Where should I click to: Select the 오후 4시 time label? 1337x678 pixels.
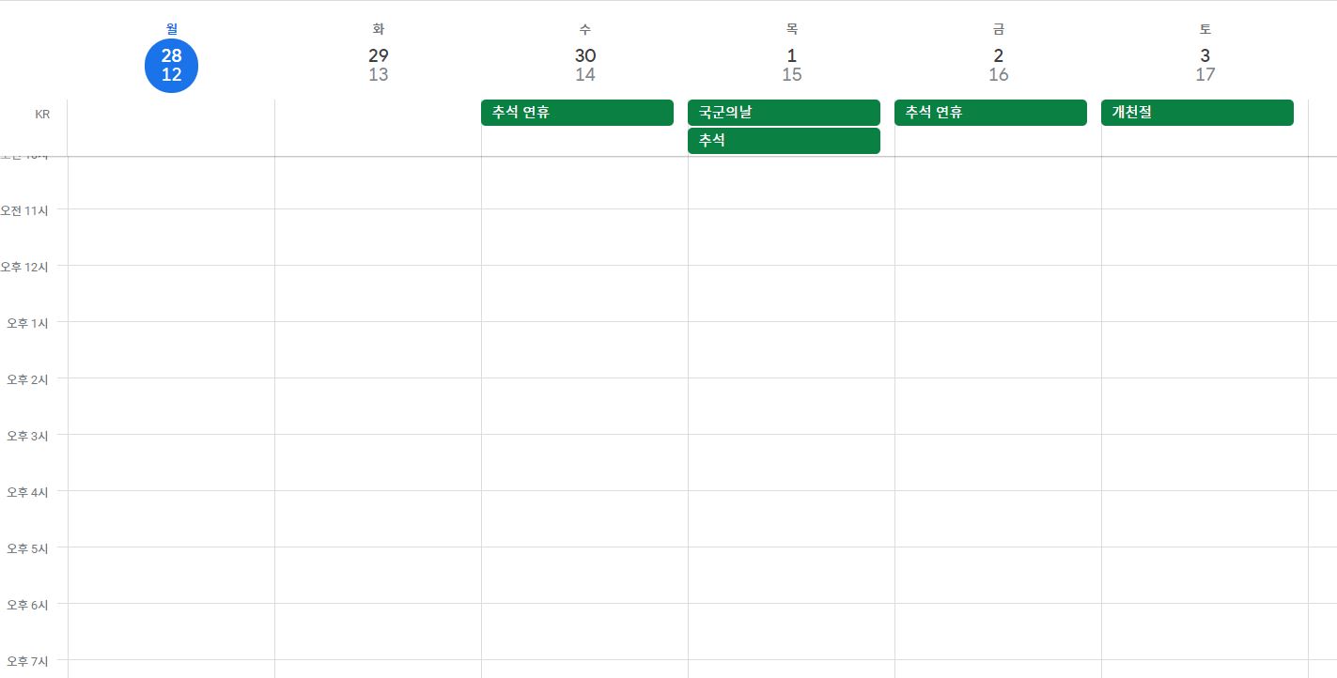[27, 492]
